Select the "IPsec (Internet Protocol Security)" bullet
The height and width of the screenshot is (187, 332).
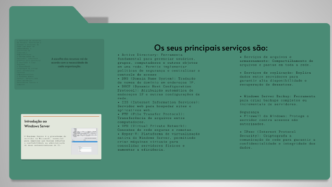[277, 139]
